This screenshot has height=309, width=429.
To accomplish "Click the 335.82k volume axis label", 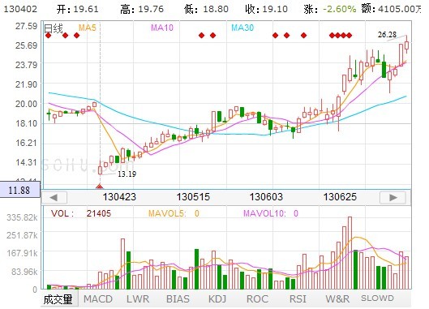I will [x=22, y=217].
